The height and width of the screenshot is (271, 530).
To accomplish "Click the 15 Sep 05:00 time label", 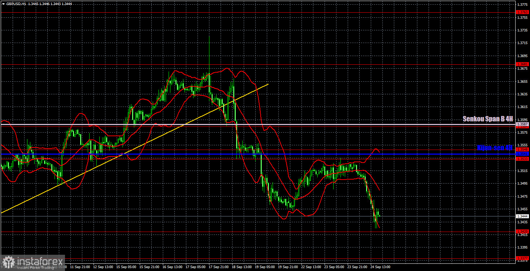I will coord(126,267).
